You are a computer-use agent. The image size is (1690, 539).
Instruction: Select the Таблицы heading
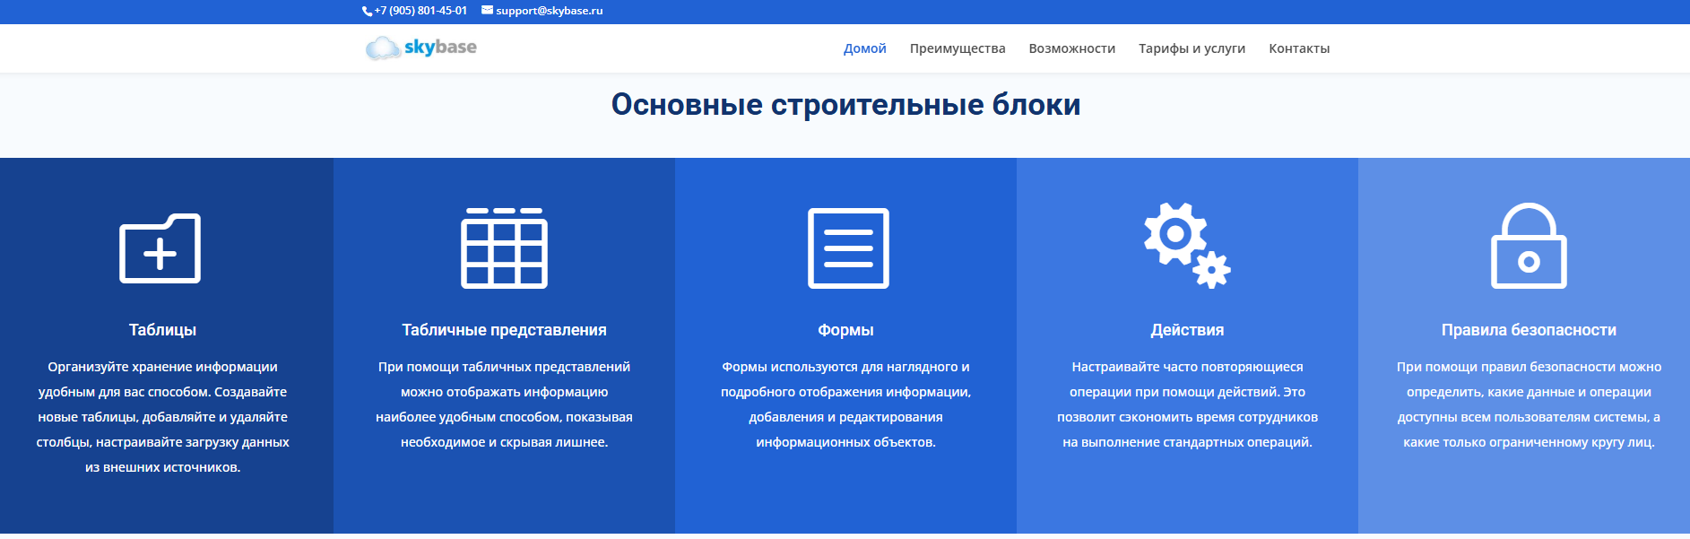point(162,330)
